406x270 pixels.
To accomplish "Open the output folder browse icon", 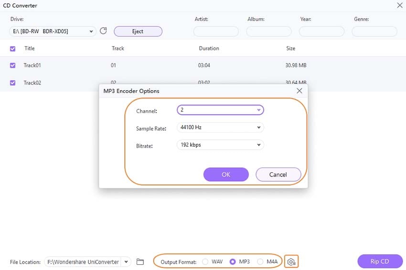I will [140, 262].
